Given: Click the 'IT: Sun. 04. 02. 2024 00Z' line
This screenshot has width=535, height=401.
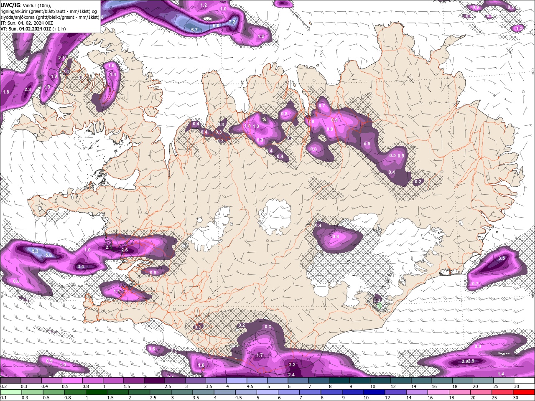Looking at the screenshot, I should point(27,23).
